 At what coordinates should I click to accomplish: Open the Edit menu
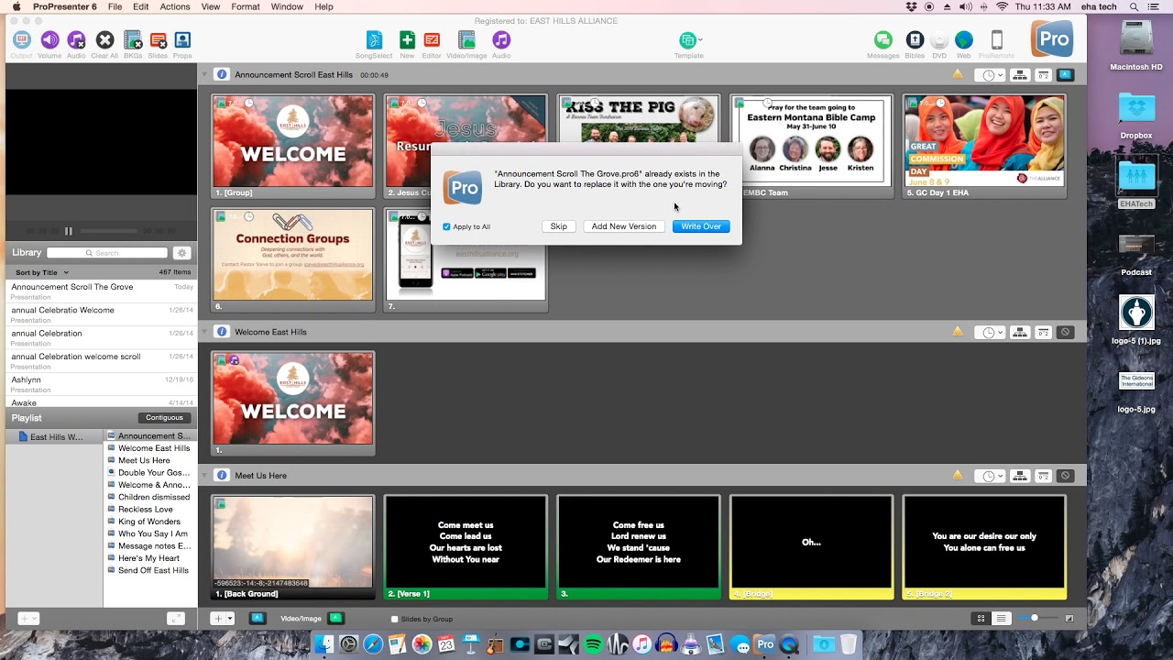pyautogui.click(x=140, y=6)
